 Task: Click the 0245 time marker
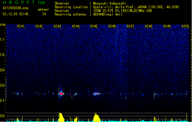(x=94, y=26)
